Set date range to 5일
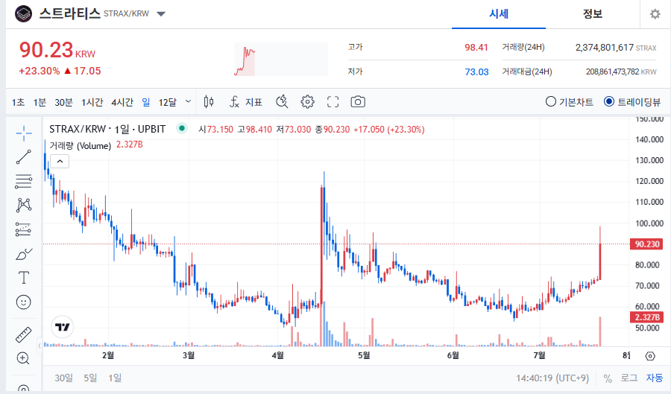This screenshot has width=671, height=394. pyautogui.click(x=90, y=378)
